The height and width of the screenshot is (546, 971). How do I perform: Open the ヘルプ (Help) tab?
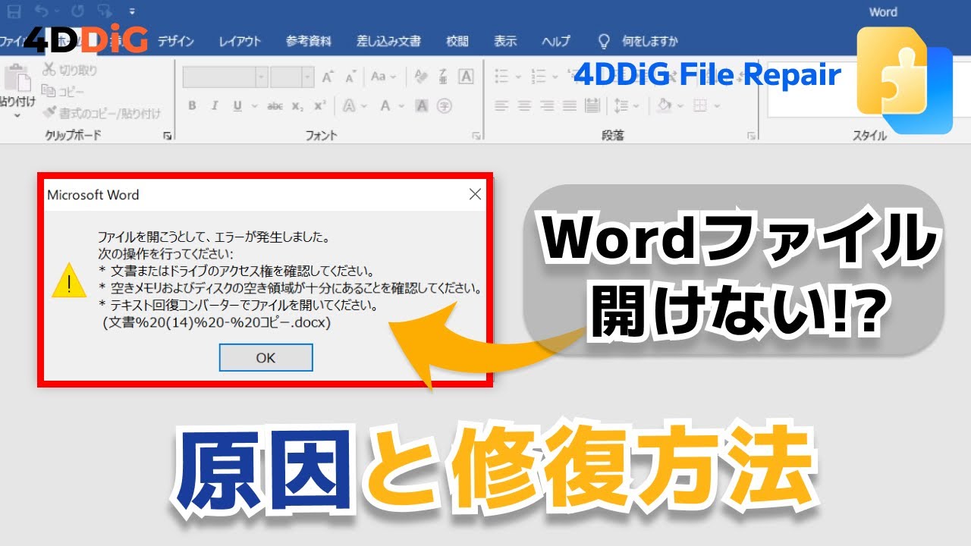tap(556, 41)
